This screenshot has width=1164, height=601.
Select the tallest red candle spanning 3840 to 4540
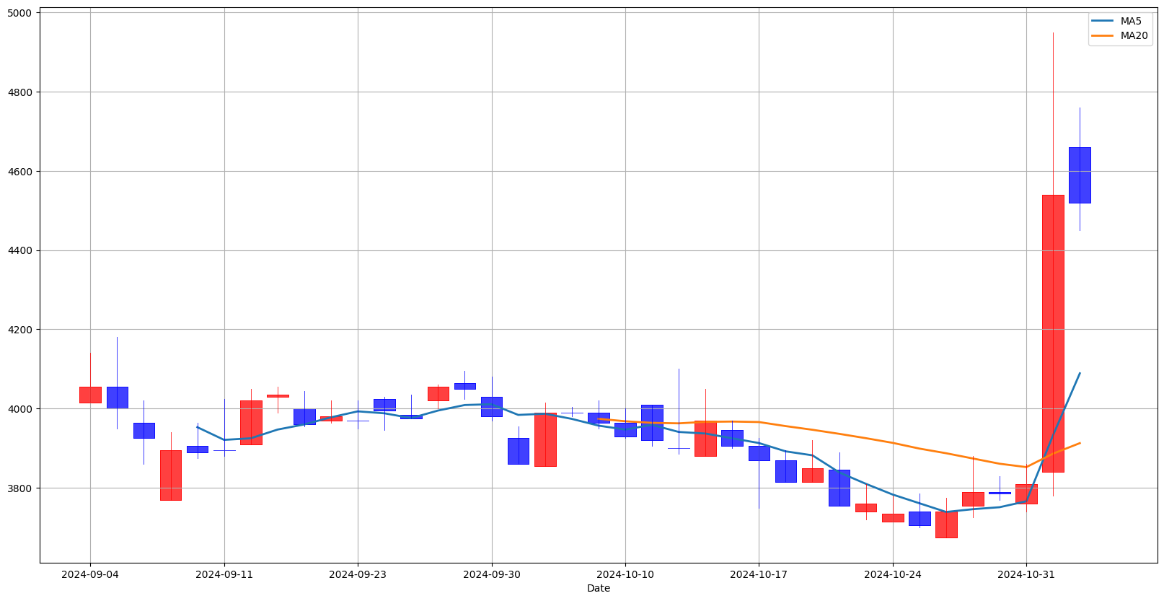(x=1053, y=333)
